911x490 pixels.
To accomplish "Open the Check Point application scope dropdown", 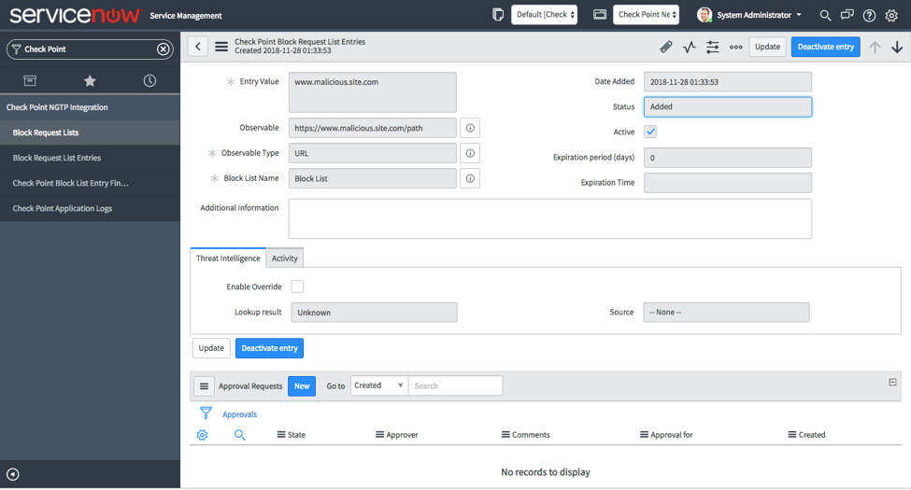I will [646, 15].
